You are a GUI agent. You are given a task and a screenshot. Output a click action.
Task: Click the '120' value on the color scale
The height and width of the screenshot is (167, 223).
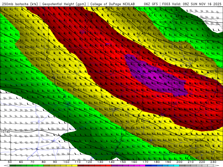click(x=89, y=162)
